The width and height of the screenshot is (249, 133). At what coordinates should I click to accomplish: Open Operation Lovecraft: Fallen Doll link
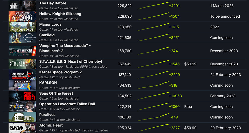tap(67, 104)
